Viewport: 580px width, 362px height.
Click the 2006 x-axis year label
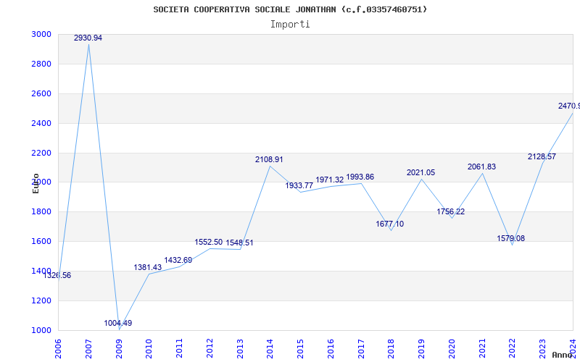58,349
